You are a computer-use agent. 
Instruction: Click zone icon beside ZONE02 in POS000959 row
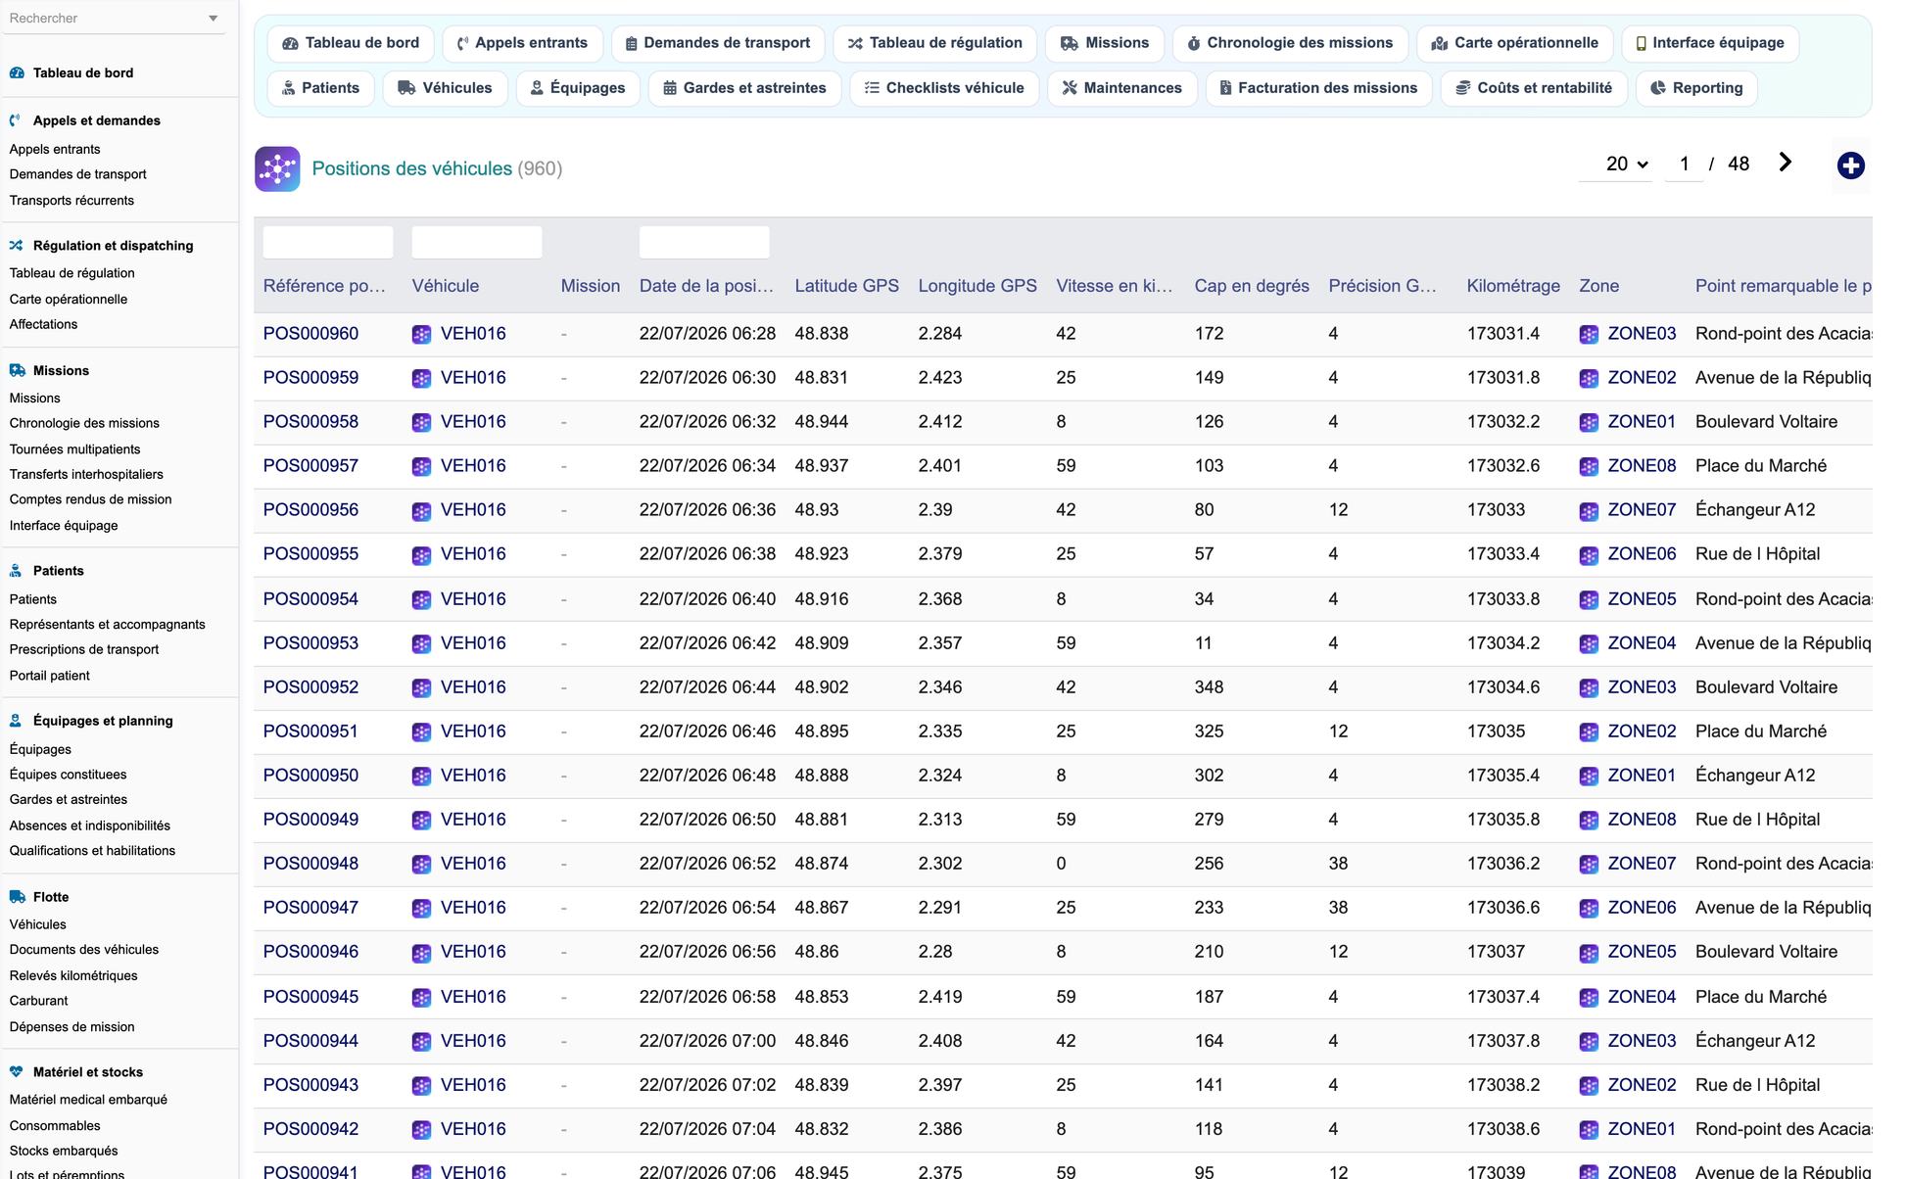1589,379
